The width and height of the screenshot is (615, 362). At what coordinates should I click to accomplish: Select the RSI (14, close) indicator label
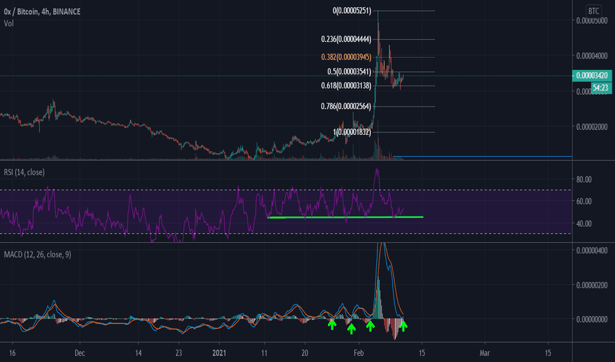pyautogui.click(x=24, y=172)
